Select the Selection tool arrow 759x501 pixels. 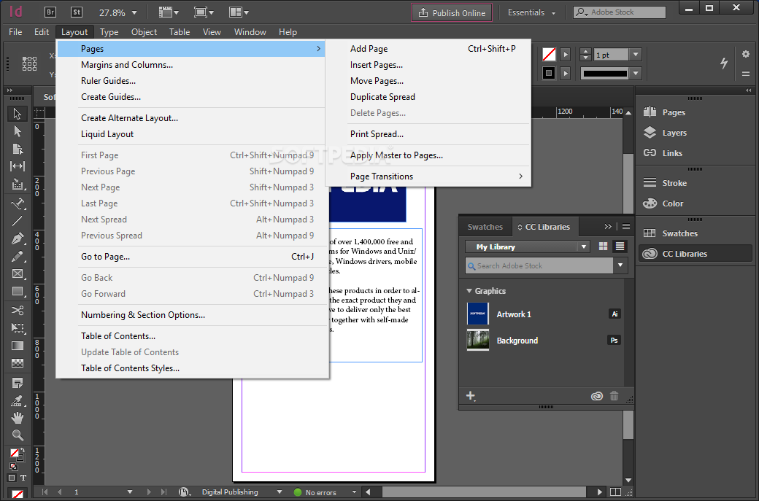(x=18, y=114)
